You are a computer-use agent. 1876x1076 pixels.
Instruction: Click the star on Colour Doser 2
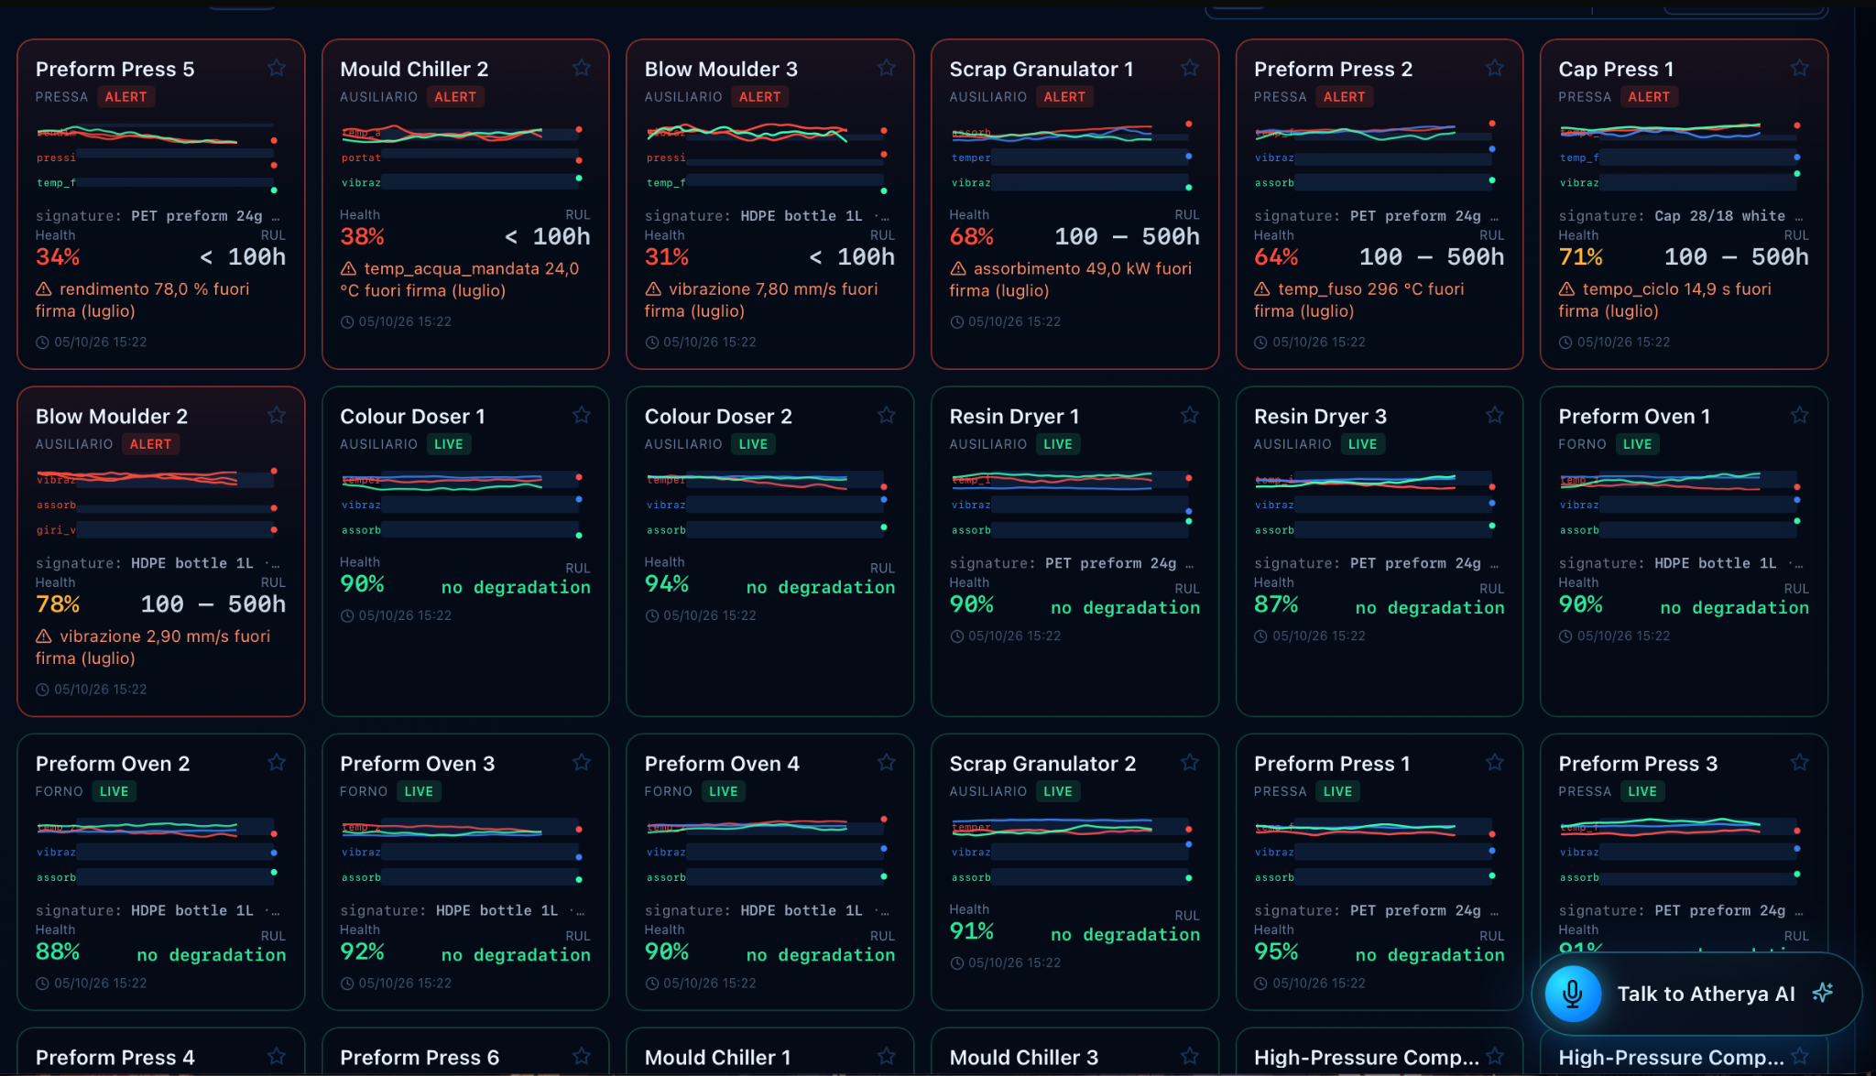(886, 415)
